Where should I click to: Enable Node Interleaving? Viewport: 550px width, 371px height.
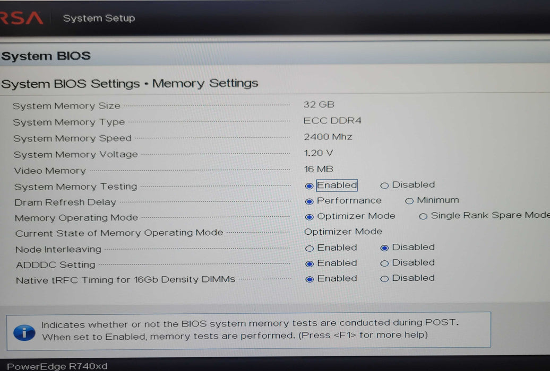tap(310, 248)
